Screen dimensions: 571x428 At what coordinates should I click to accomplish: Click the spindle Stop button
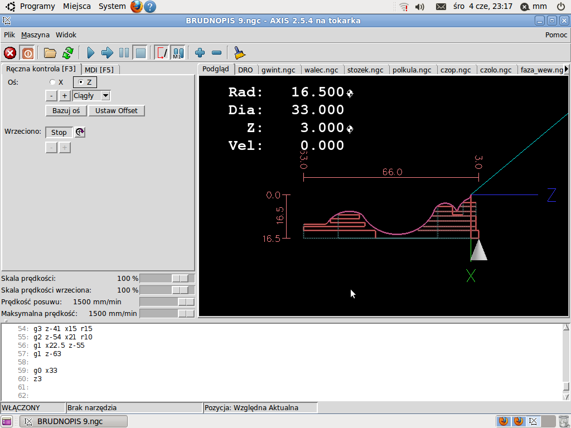click(59, 133)
